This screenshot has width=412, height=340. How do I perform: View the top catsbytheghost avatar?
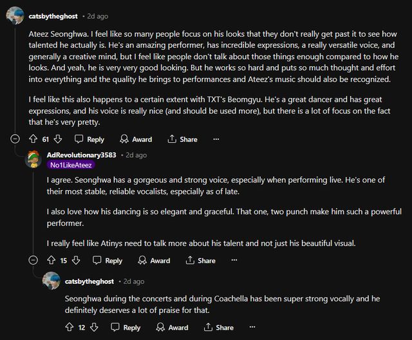15,15
